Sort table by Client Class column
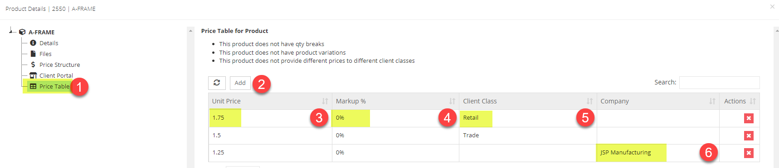Viewport: 779px width, 168px height. [x=528, y=101]
